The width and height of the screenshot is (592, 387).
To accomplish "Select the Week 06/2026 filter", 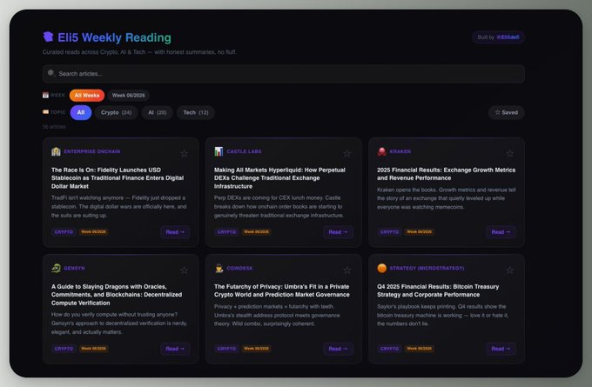I will 128,96.
